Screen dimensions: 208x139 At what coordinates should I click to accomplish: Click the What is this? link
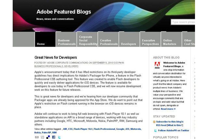[x=175, y=125]
